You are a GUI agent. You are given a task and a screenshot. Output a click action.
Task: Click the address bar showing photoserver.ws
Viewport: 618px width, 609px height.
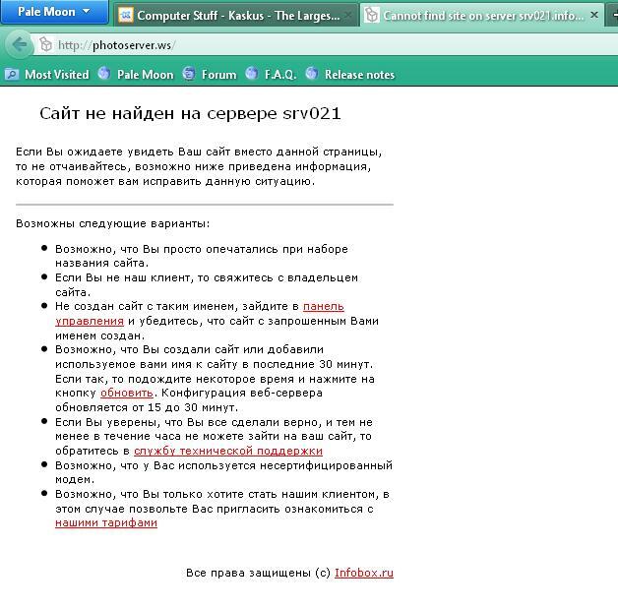coord(295,45)
